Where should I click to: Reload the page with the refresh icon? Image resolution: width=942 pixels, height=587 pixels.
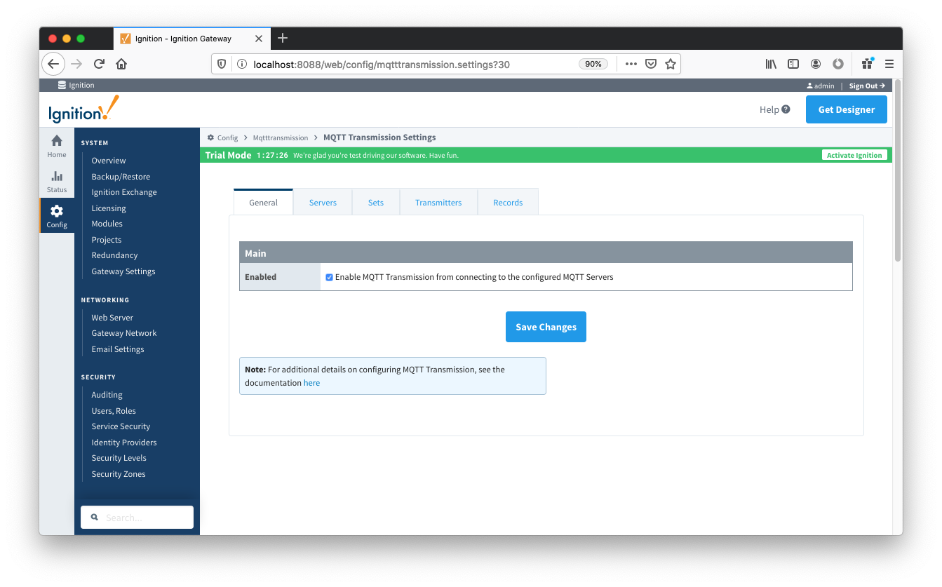click(x=99, y=64)
